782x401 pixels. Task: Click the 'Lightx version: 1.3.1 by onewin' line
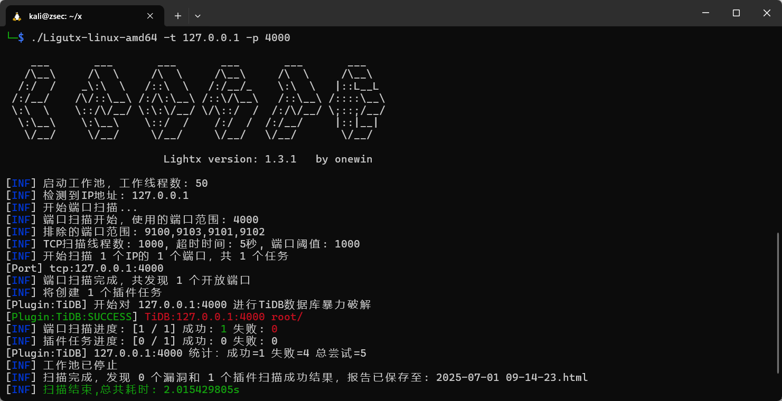pyautogui.click(x=268, y=159)
